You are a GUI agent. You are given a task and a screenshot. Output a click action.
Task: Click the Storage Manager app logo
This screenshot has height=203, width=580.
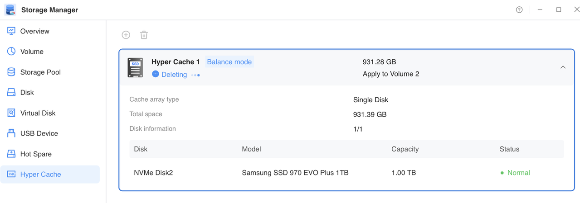[x=10, y=9]
